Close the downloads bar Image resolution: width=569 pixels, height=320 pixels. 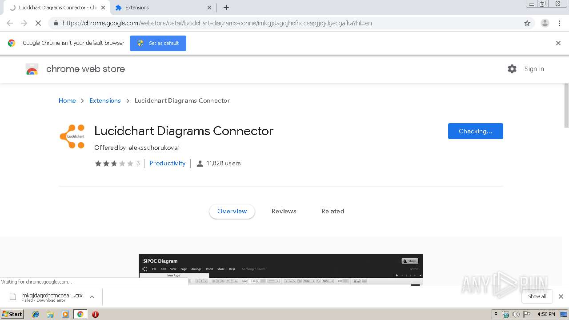[x=561, y=296]
